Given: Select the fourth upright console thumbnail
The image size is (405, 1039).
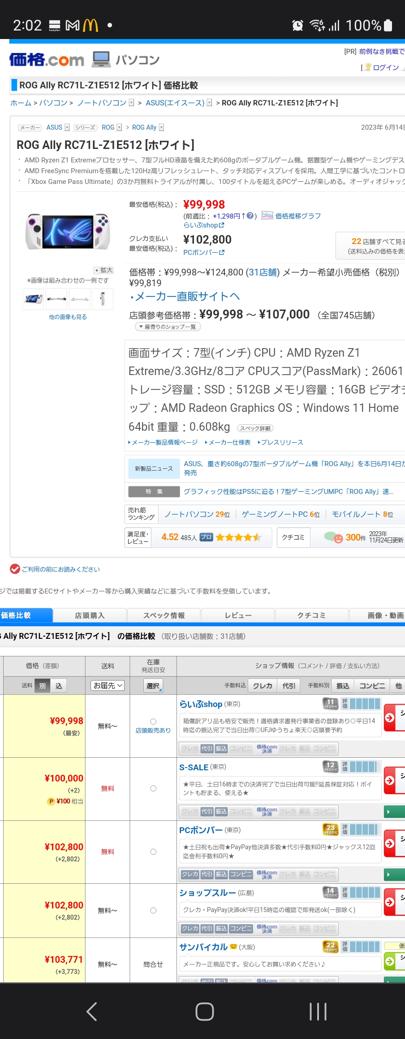Looking at the screenshot, I should tap(103, 299).
